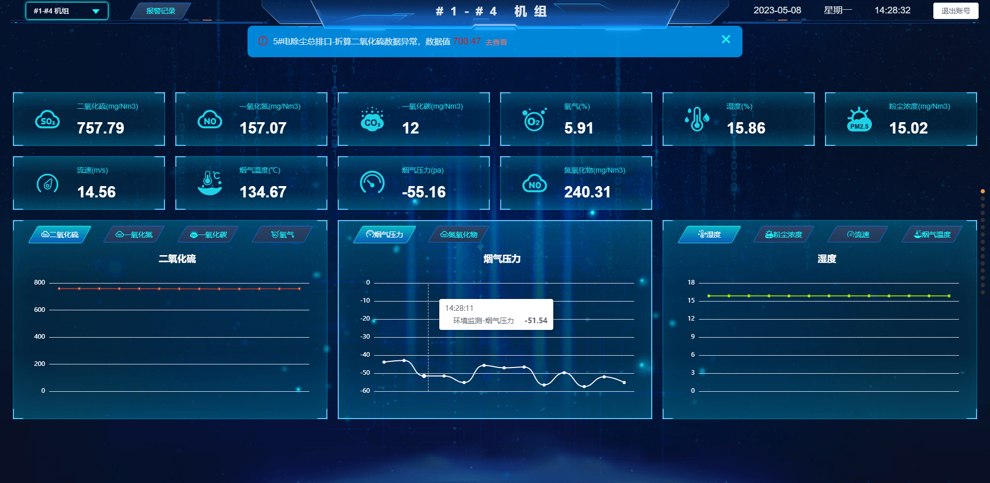Click the -51.54 value in the chart tooltip
The width and height of the screenshot is (990, 483).
[536, 321]
